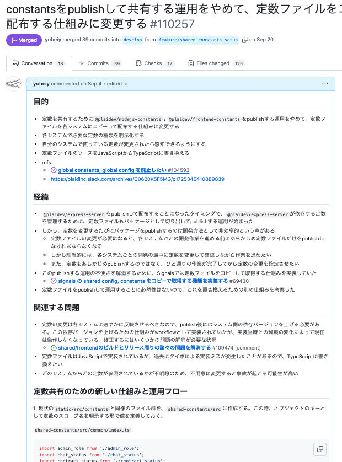Click the @plaidev/frontend-constants code text

204,119
